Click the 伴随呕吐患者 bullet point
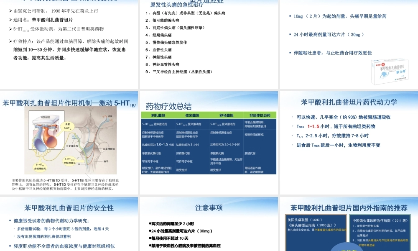Viewport: 418px width, 251px height. click(x=332, y=53)
